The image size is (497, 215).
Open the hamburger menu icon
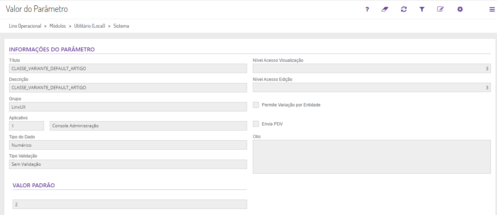click(x=492, y=9)
